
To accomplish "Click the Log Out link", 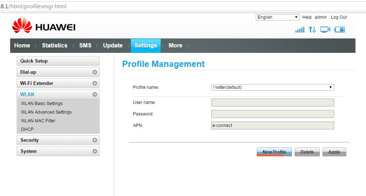I will pos(339,17).
